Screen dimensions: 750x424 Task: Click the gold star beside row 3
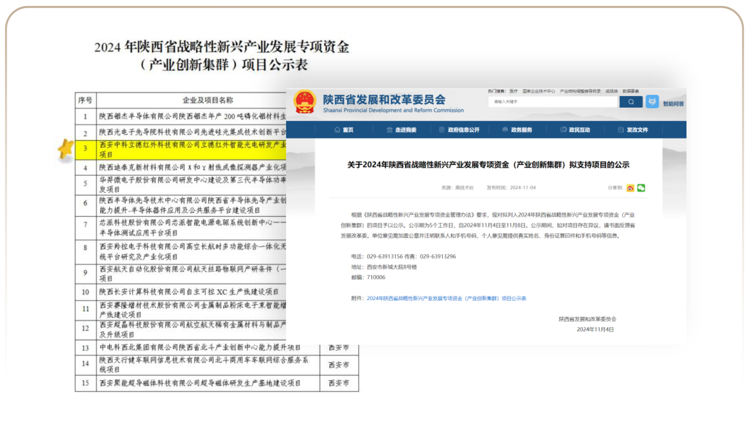(x=66, y=149)
